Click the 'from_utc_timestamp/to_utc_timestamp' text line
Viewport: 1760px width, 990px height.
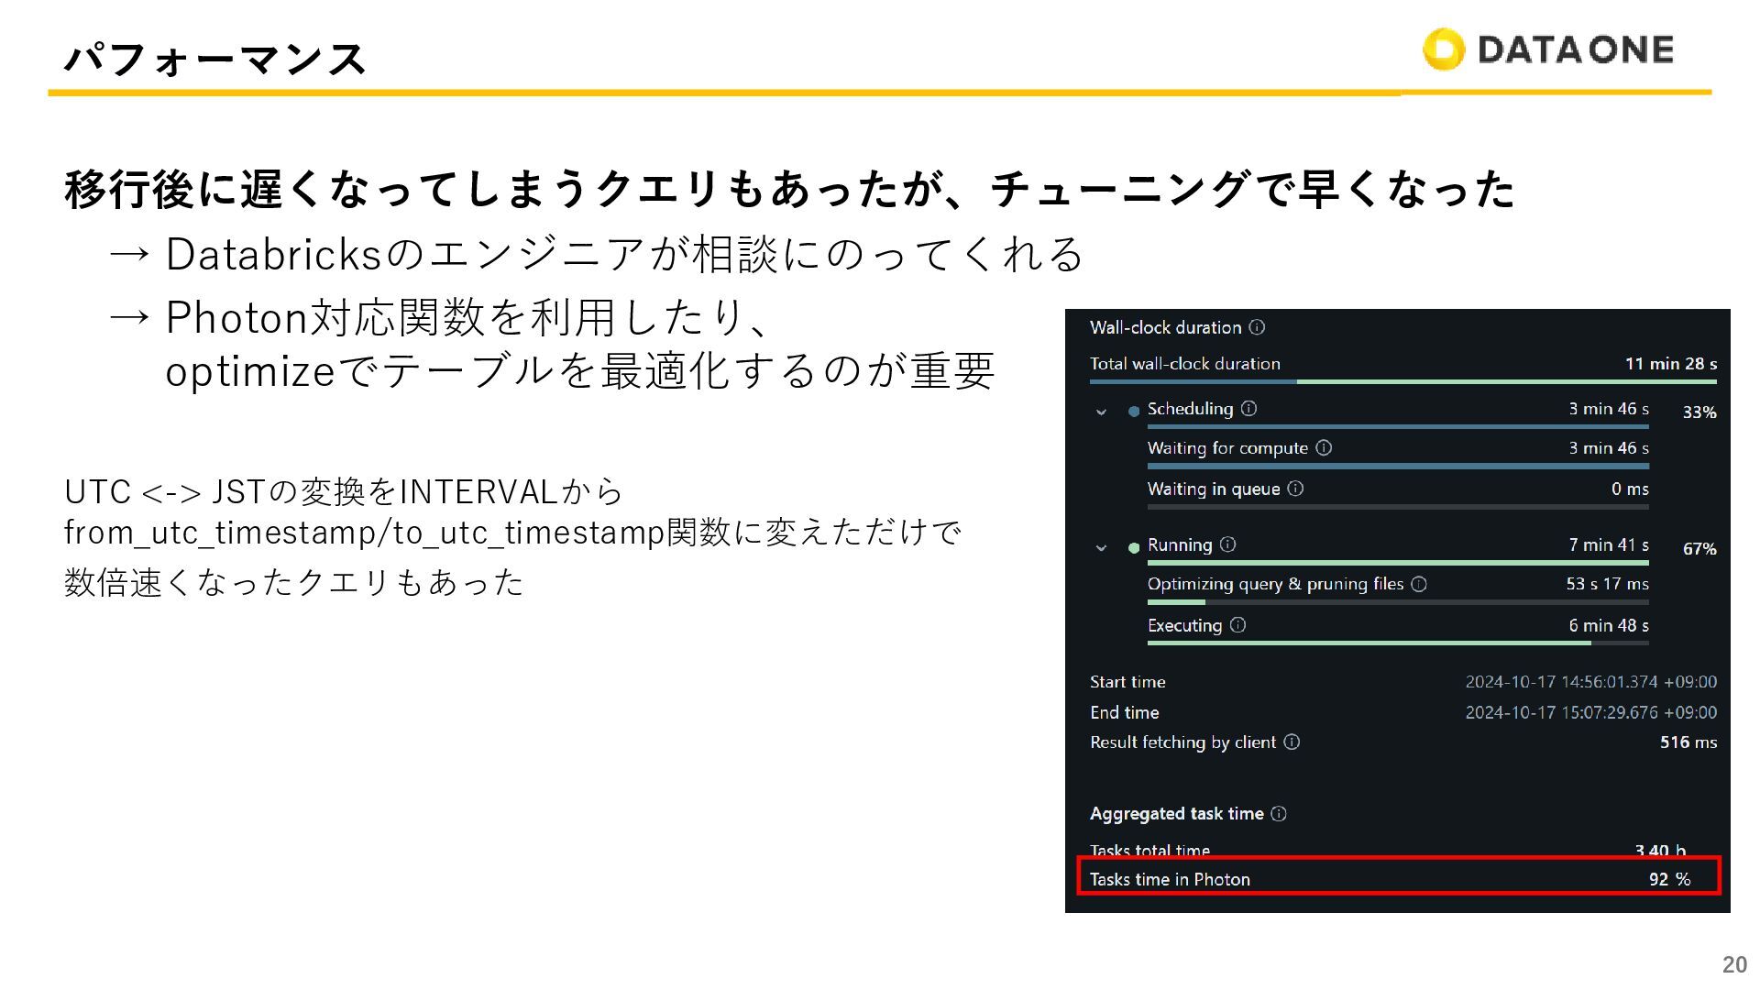[x=513, y=533]
